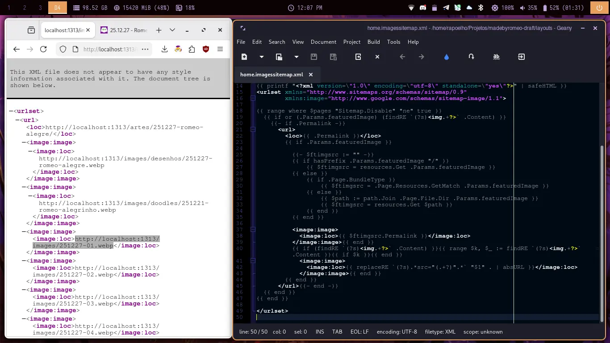The height and width of the screenshot is (343, 610).
Task: Create a new file in Geany toolbar
Action: pos(244,57)
